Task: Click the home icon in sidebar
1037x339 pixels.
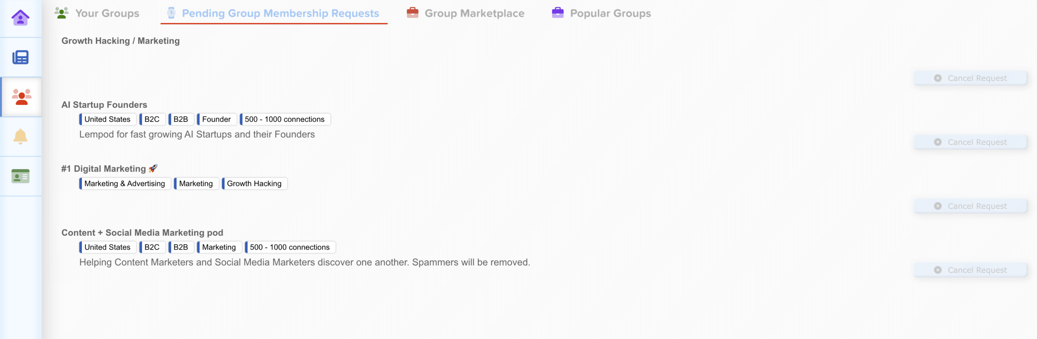Action: point(20,18)
